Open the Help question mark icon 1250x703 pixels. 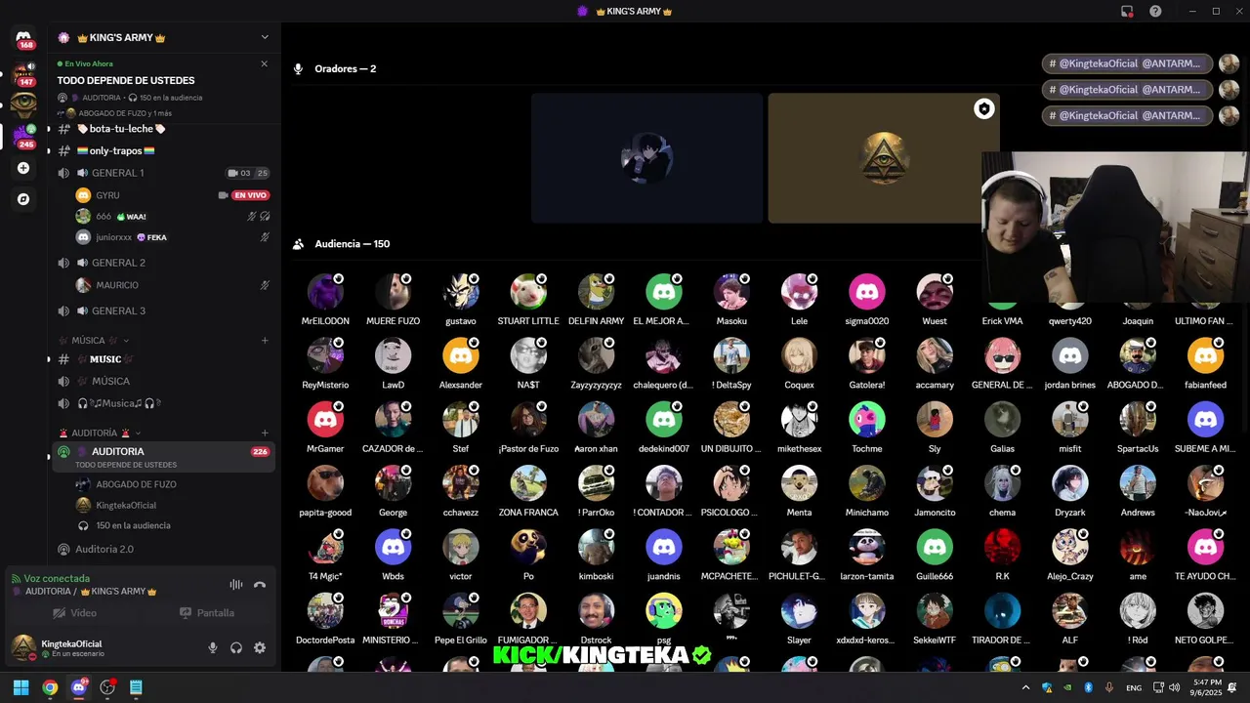(1155, 11)
